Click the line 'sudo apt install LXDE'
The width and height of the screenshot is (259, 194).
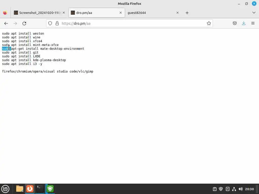coord(21,56)
